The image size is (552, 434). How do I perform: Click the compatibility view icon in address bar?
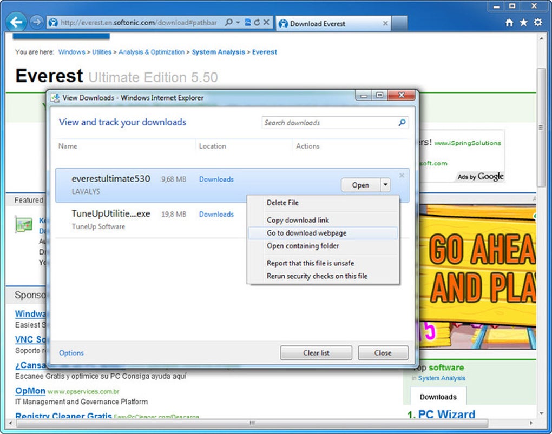248,23
